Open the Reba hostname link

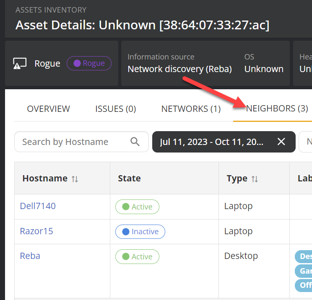coord(30,256)
